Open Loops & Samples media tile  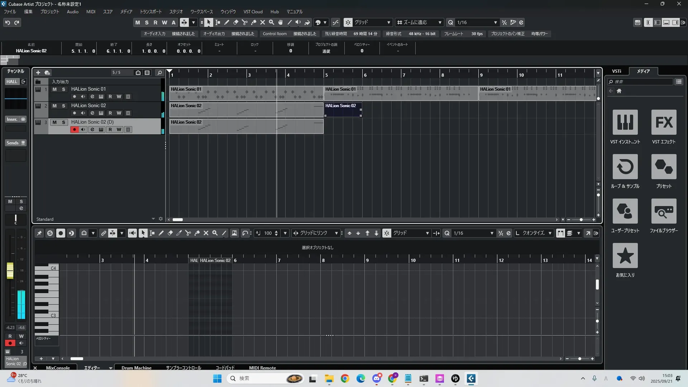click(x=625, y=167)
